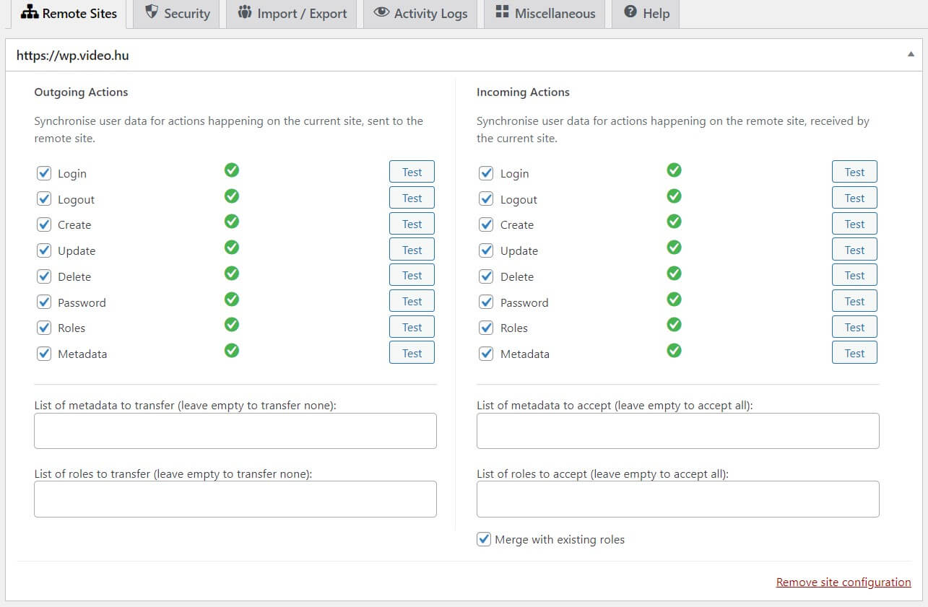Open the Remote Sites tab
This screenshot has width=928, height=607.
coord(69,14)
